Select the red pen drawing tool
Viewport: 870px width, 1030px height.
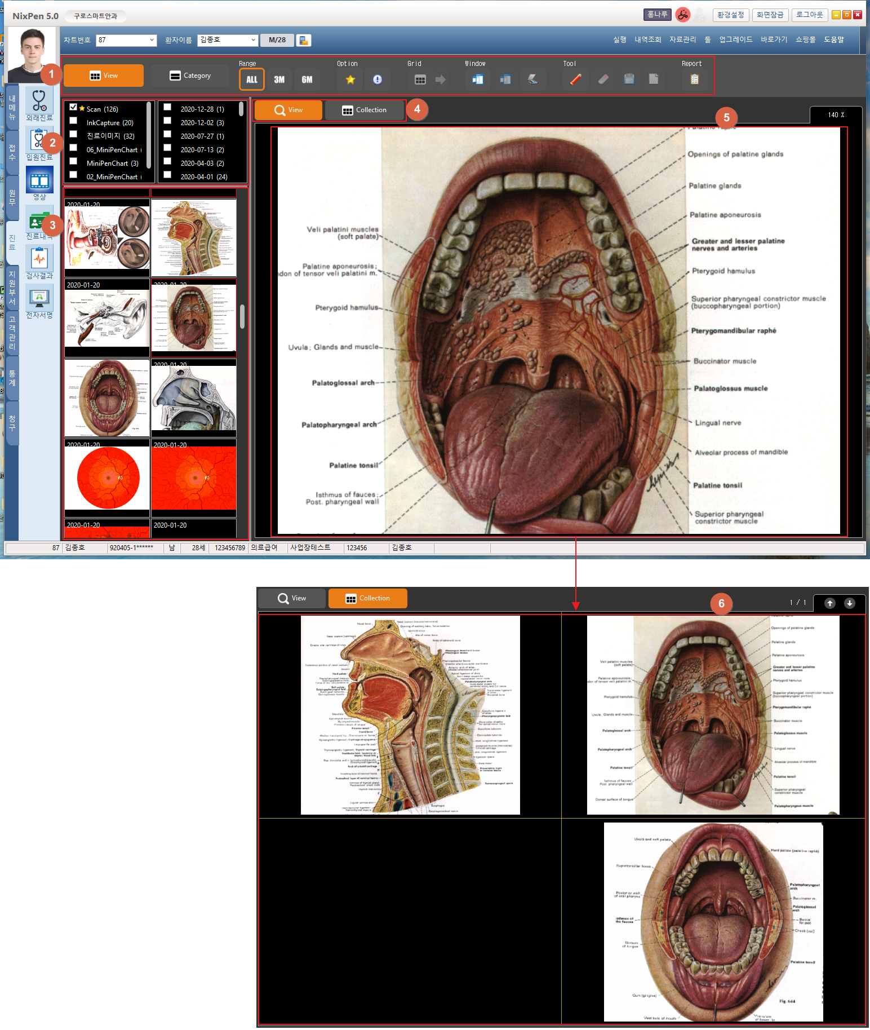pos(575,79)
